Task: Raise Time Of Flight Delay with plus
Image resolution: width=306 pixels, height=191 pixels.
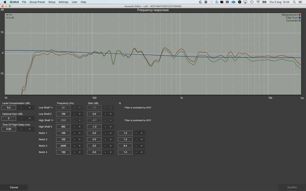Action: (30, 129)
